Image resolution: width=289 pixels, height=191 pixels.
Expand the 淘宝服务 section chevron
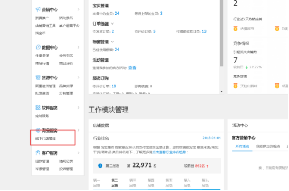click(79, 130)
